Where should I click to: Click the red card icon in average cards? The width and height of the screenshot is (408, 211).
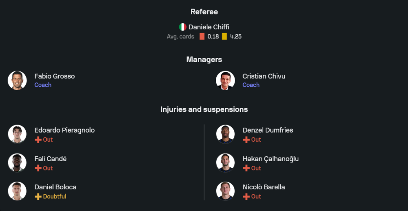[x=202, y=36]
